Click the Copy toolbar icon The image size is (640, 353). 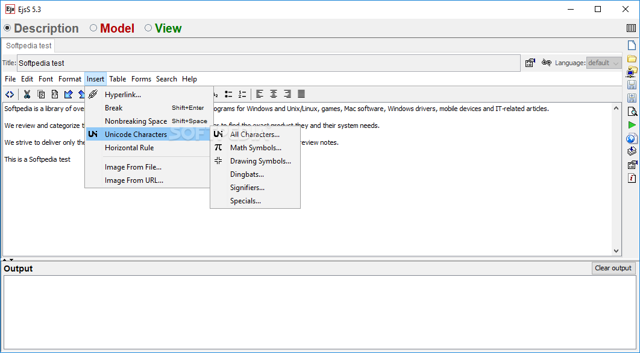pos(41,94)
